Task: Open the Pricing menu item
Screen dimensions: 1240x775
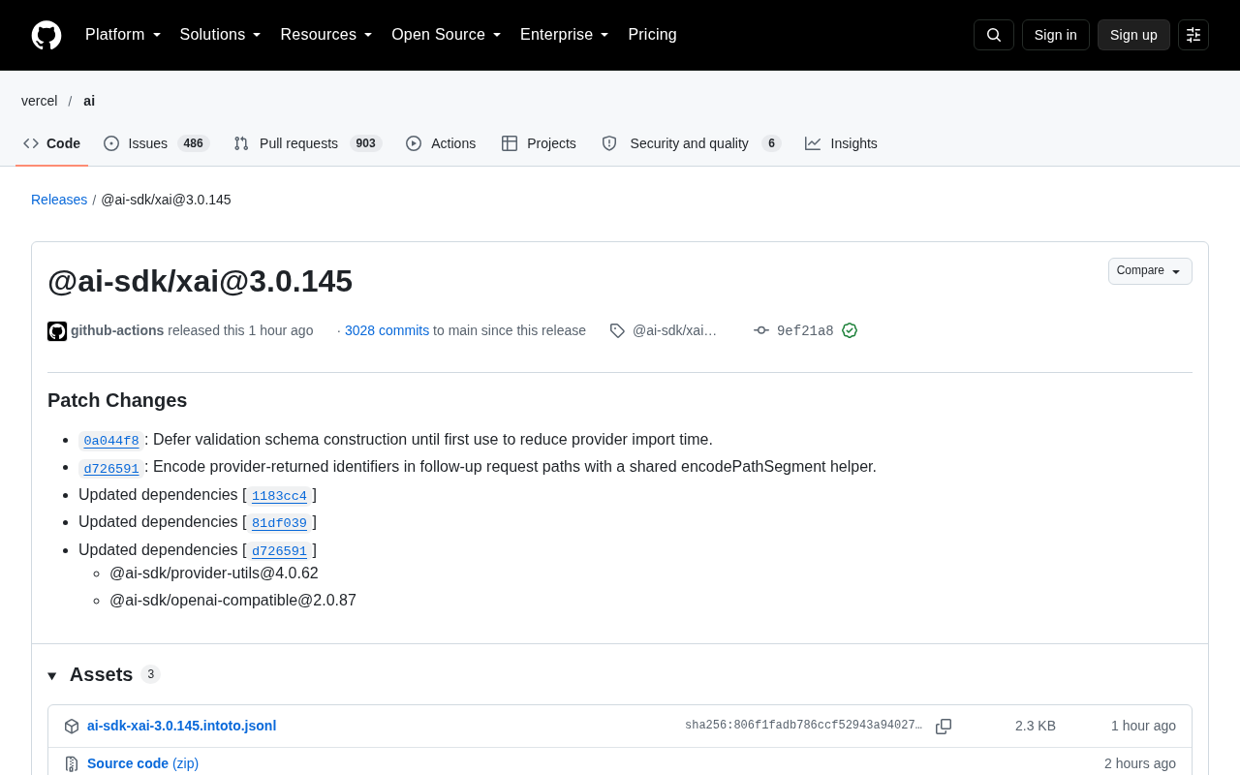Action: (652, 35)
